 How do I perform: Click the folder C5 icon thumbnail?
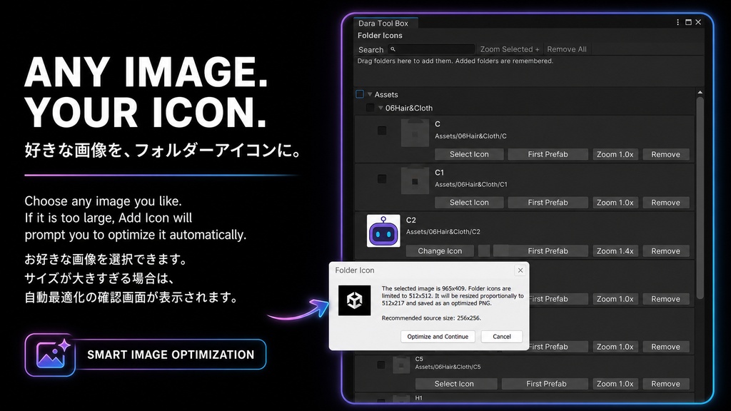(401, 365)
